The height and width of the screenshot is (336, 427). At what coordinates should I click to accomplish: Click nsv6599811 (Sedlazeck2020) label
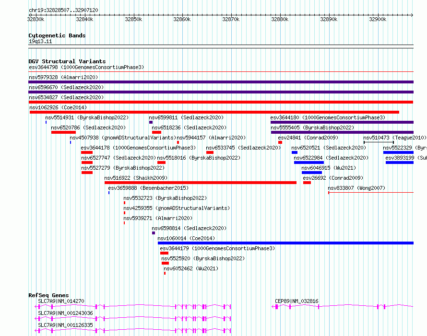(x=186, y=117)
